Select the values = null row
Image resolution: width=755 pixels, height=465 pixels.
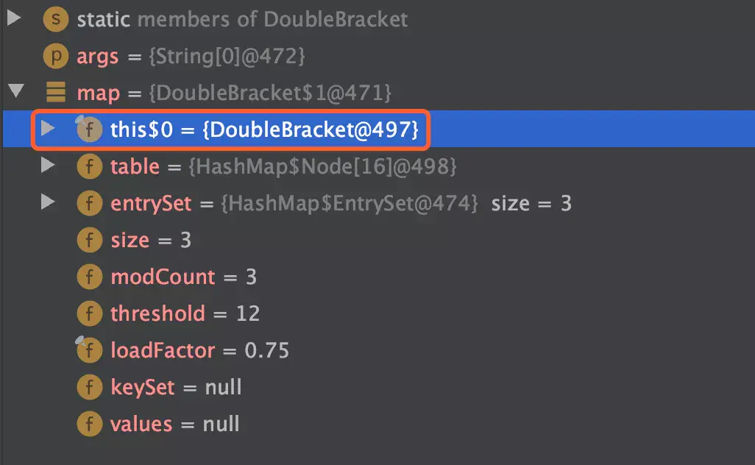[x=174, y=425]
